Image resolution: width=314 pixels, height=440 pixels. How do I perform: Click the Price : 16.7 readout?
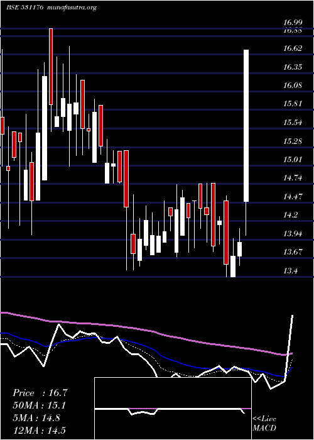tap(40, 393)
